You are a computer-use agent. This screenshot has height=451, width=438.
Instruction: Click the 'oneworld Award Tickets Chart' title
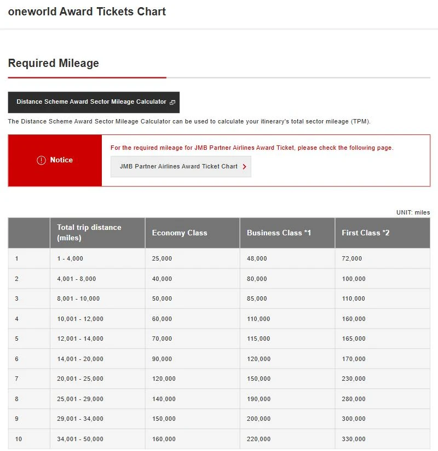tap(87, 12)
